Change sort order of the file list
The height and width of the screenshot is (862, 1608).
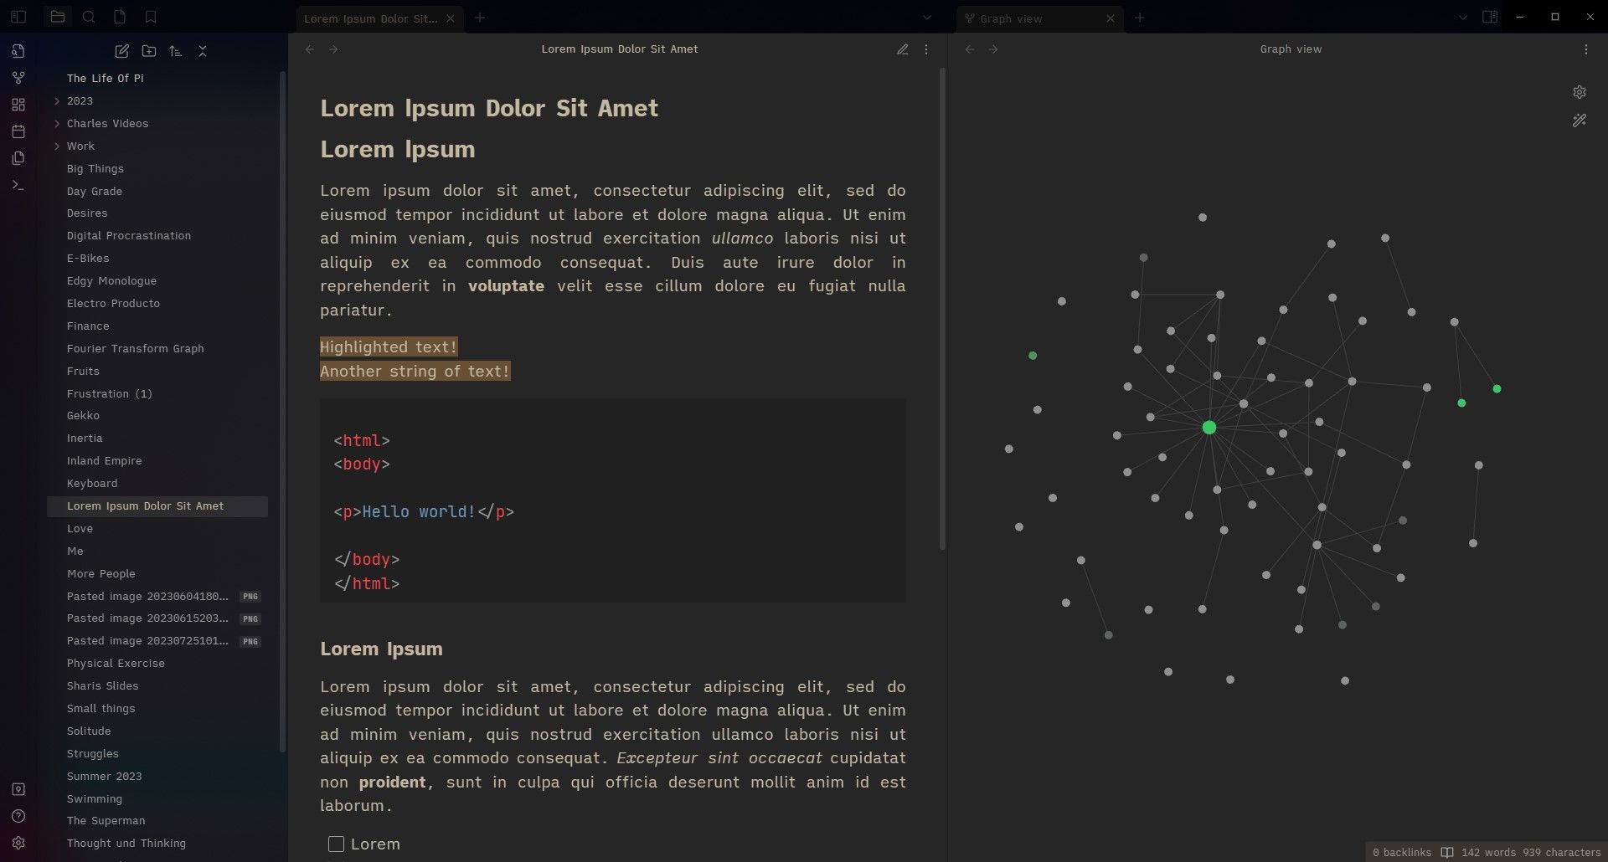click(175, 51)
